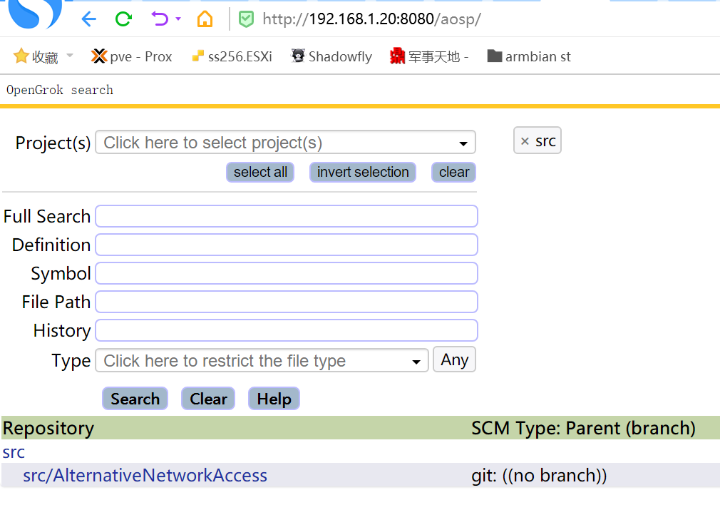The width and height of the screenshot is (720, 505).
Task: Open the 军事天地 bookmark
Action: pos(429,56)
